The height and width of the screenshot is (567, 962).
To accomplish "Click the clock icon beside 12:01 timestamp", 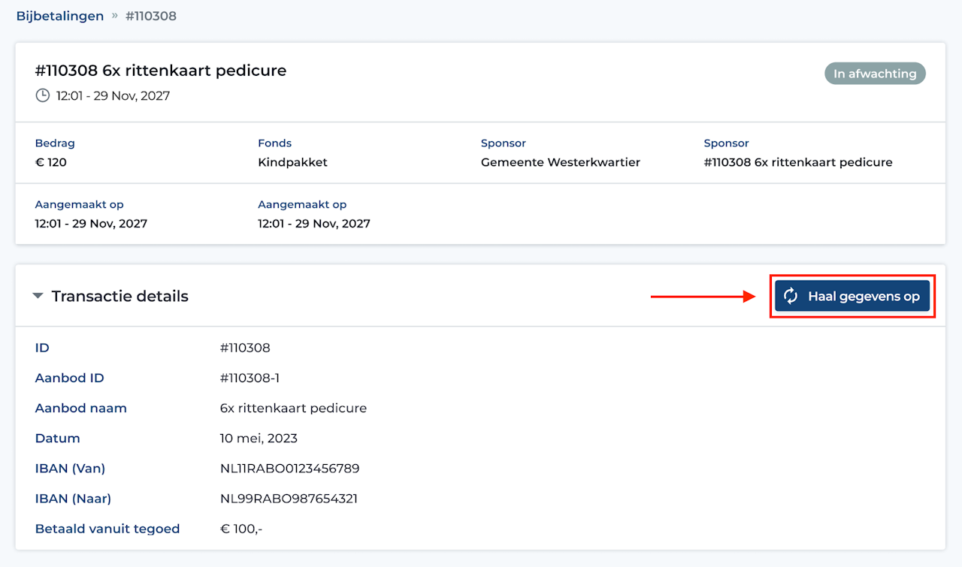I will click(43, 95).
